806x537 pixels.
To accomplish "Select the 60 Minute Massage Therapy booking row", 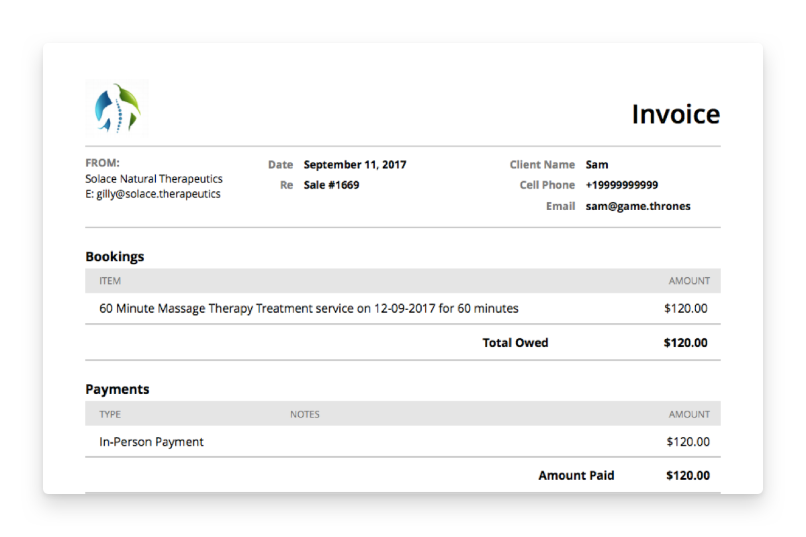I will [x=308, y=309].
